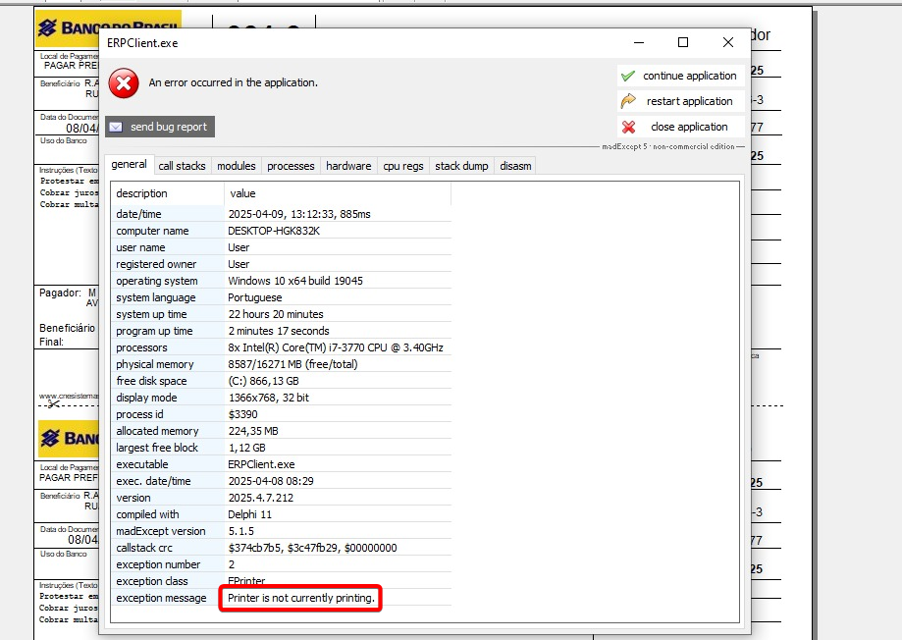Screen dimensions: 902x640
Task: Open the stack dump tab
Action: pyautogui.click(x=461, y=166)
